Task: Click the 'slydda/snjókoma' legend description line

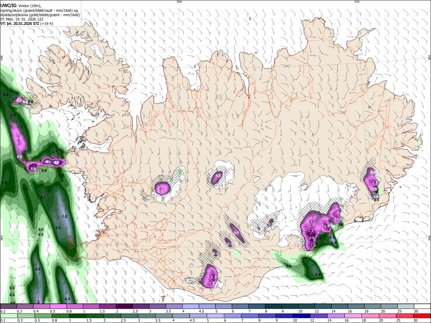Action: tap(40, 15)
